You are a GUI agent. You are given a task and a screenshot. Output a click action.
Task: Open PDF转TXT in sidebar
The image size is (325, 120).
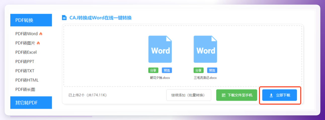point(25,71)
